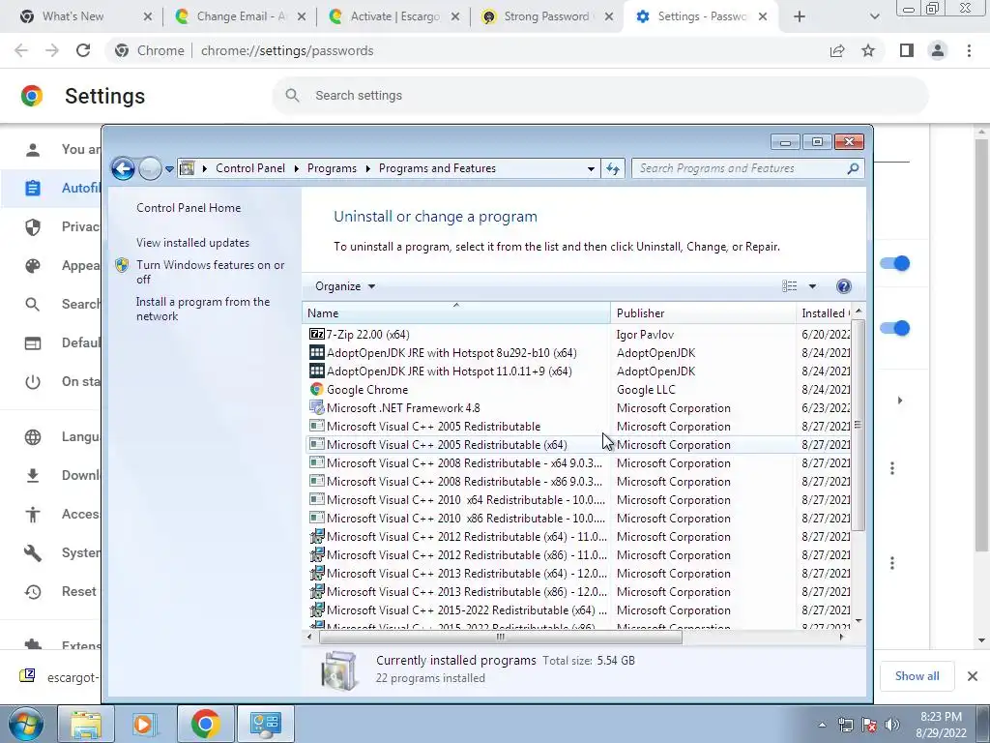Open the Programs and Features help icon
Image resolution: width=990 pixels, height=743 pixels.
click(x=843, y=286)
